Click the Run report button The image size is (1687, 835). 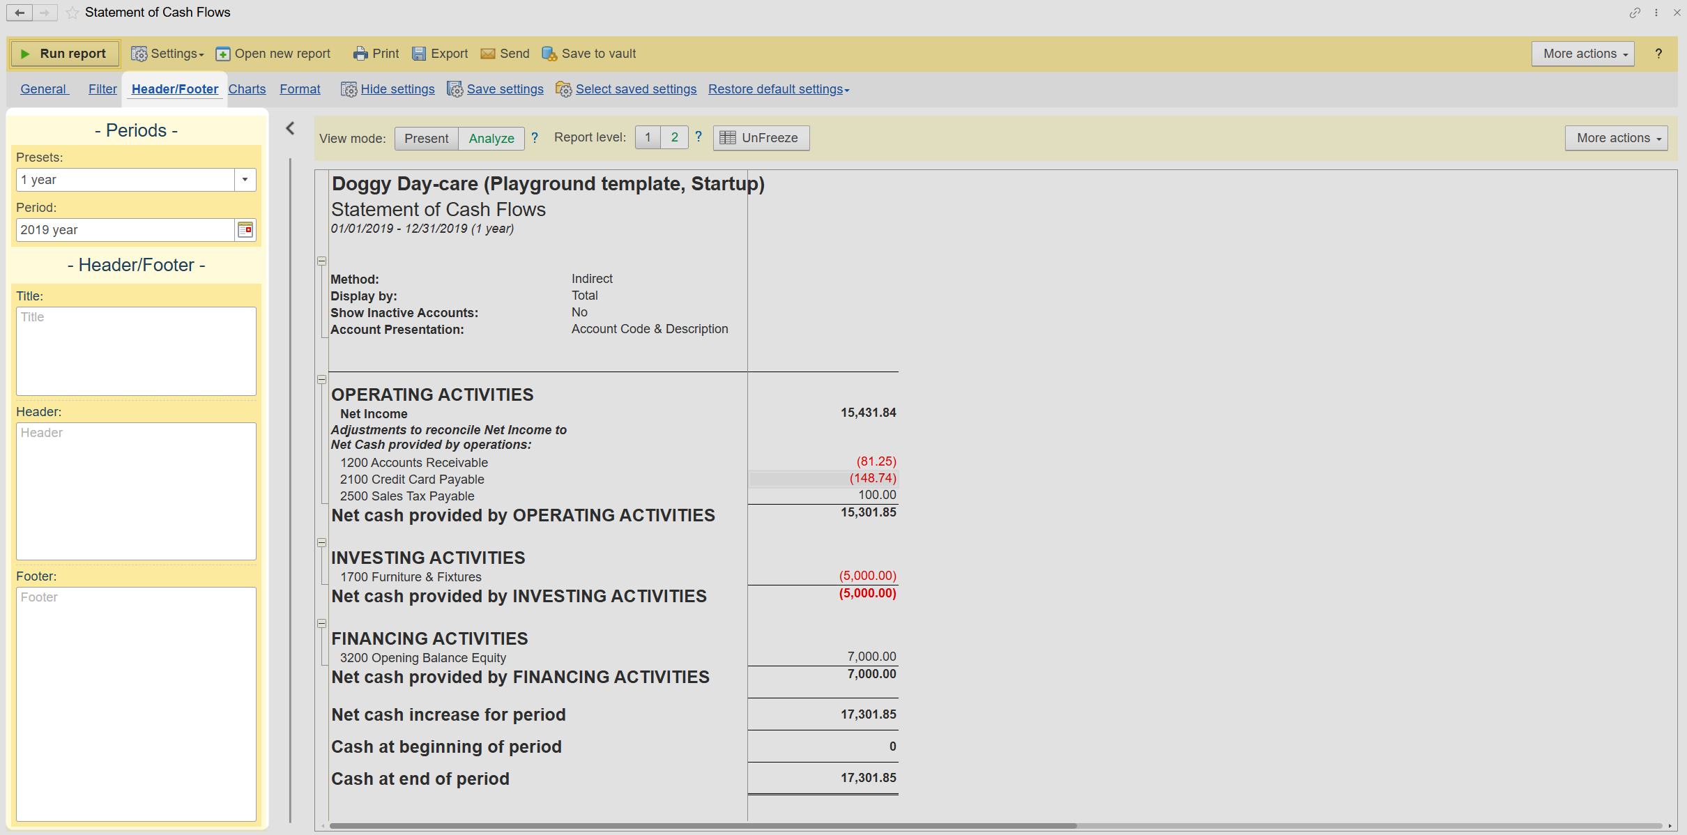tap(64, 54)
